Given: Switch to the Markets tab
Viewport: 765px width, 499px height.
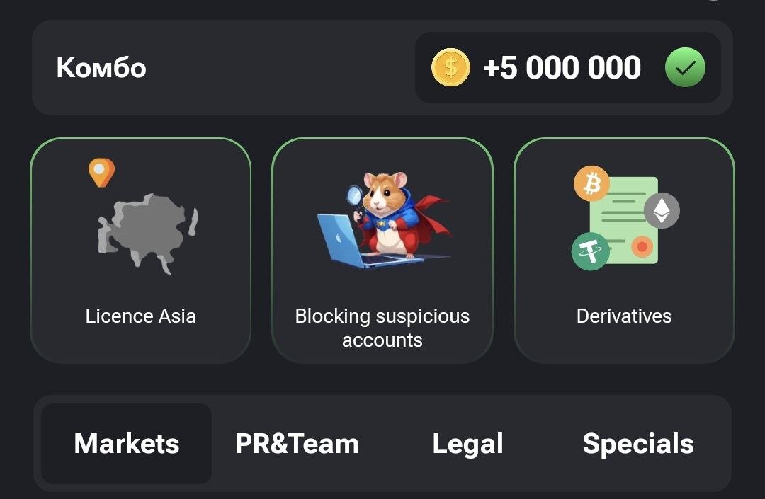Looking at the screenshot, I should pos(126,444).
